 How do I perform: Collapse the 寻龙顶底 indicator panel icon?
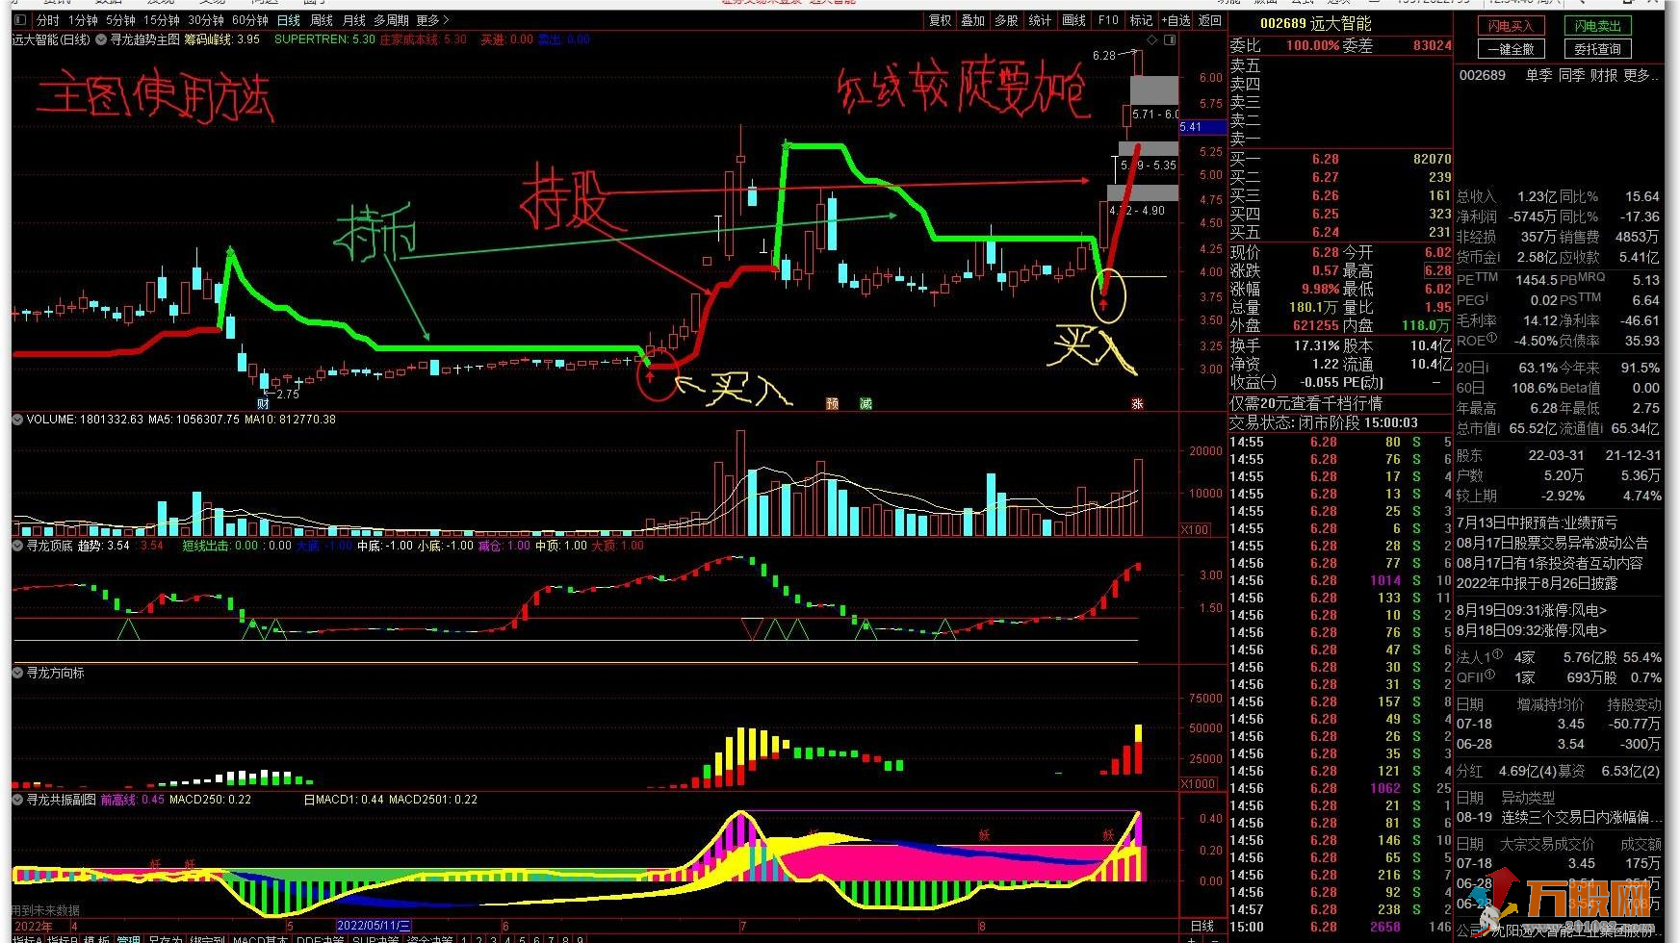17,546
